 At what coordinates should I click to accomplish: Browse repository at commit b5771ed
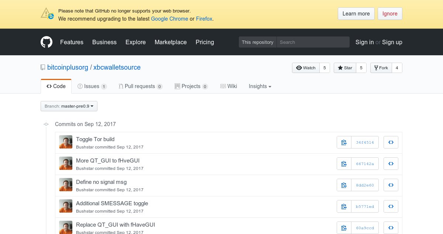point(391,206)
